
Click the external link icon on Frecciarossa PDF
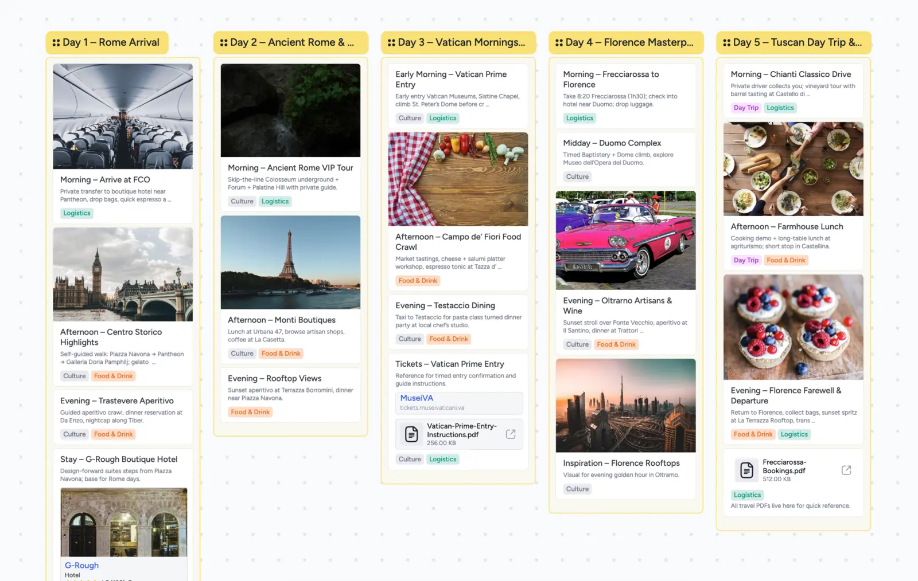click(846, 470)
